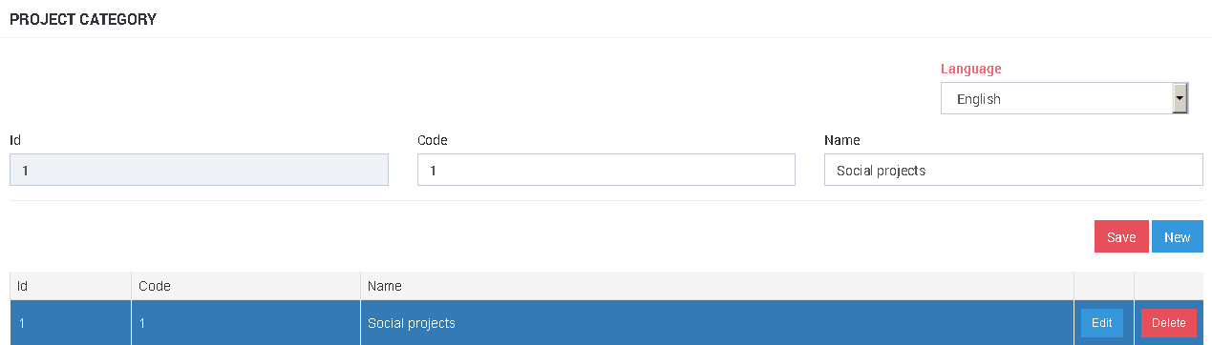Save the project category
Viewport: 1212px width, 345px height.
pos(1121,236)
